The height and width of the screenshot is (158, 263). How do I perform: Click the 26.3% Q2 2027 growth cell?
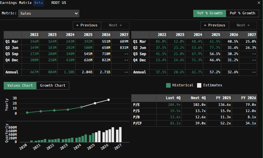[x=248, y=48]
